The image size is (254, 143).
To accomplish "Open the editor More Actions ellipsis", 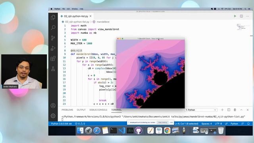I will [x=248, y=16].
